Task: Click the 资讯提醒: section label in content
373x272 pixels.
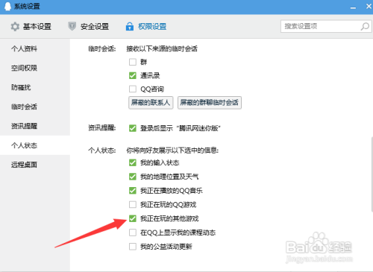Action: (102, 128)
